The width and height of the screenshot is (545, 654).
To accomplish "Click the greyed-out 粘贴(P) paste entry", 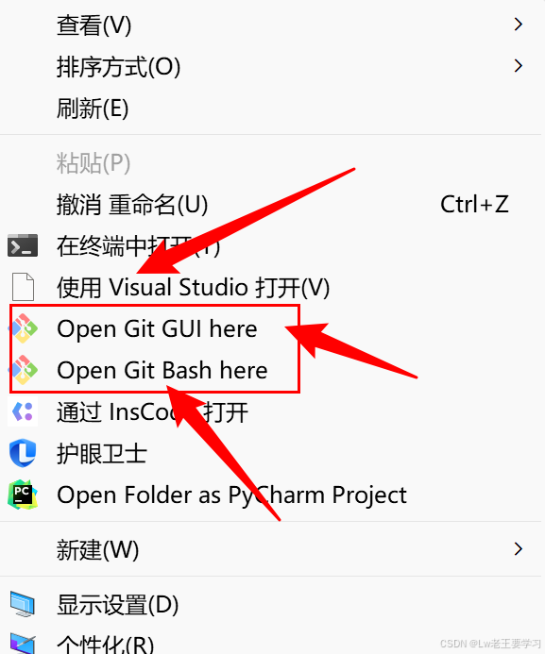I will click(x=271, y=162).
